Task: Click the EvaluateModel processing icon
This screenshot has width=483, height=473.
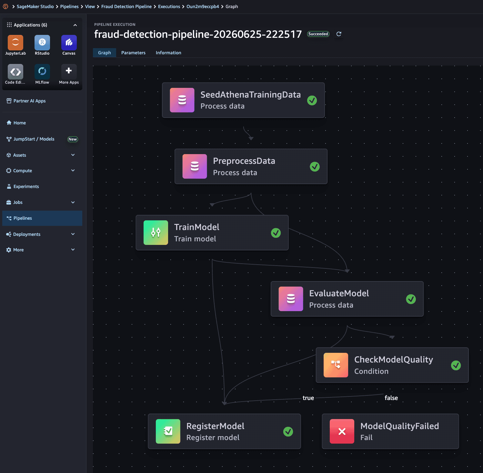Action: [291, 299]
